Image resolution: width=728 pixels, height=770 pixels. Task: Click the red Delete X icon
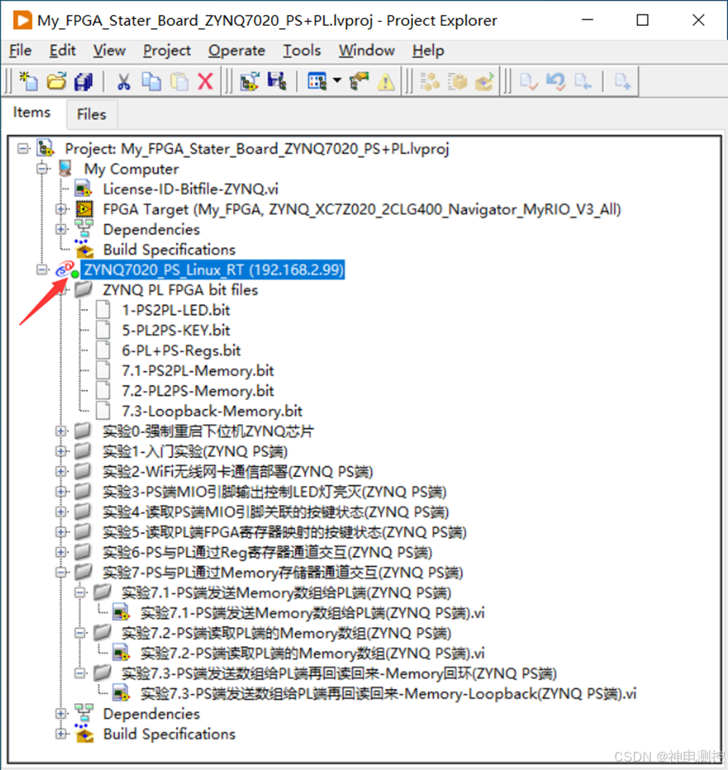click(205, 81)
